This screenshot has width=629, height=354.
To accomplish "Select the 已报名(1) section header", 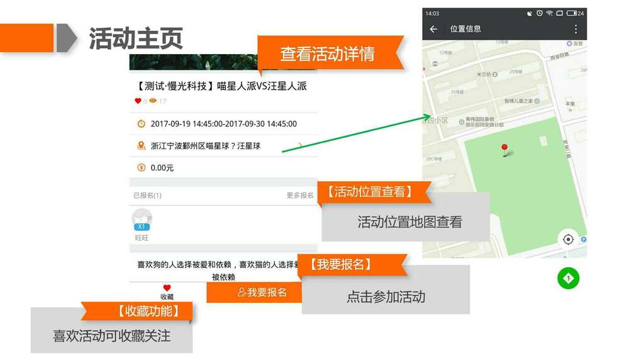I will (x=148, y=196).
